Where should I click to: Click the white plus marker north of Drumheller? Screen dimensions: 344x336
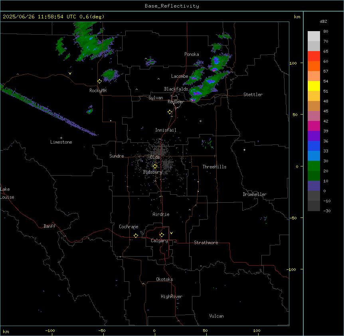[244, 150]
